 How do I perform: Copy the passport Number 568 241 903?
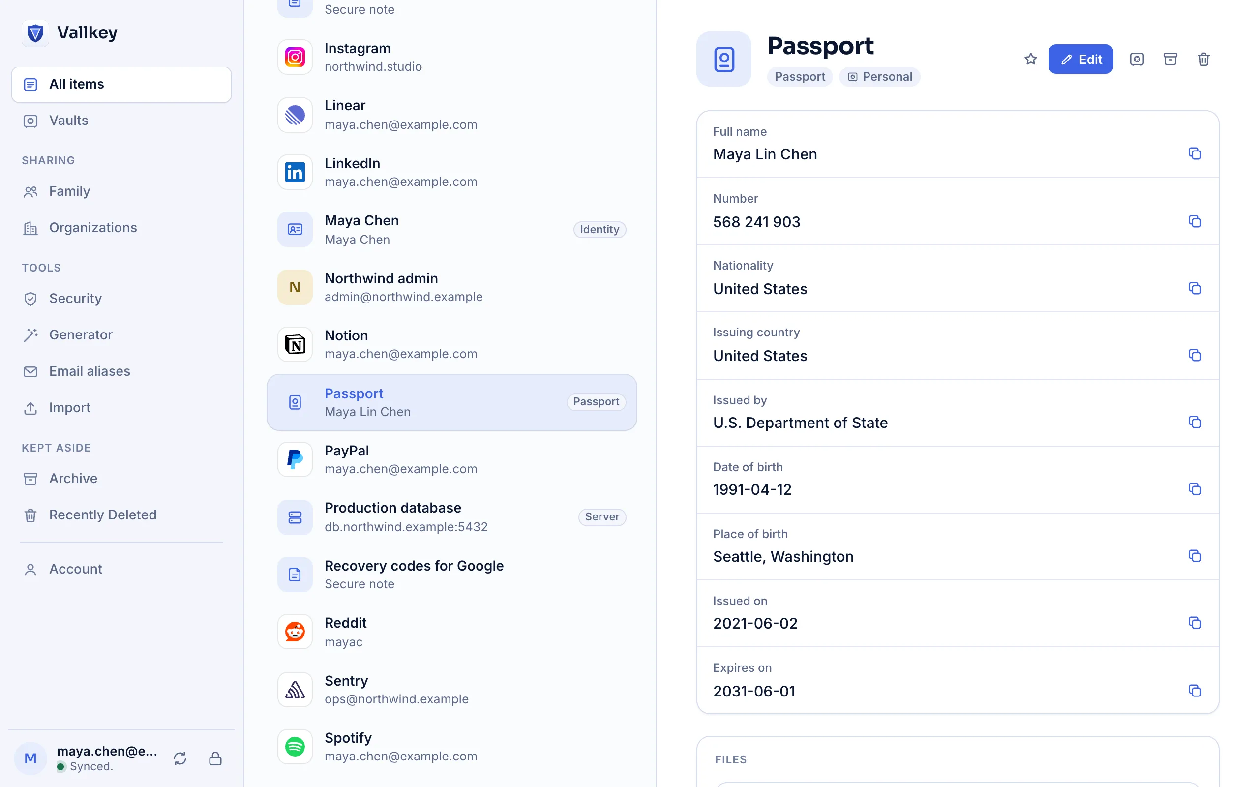(1195, 221)
